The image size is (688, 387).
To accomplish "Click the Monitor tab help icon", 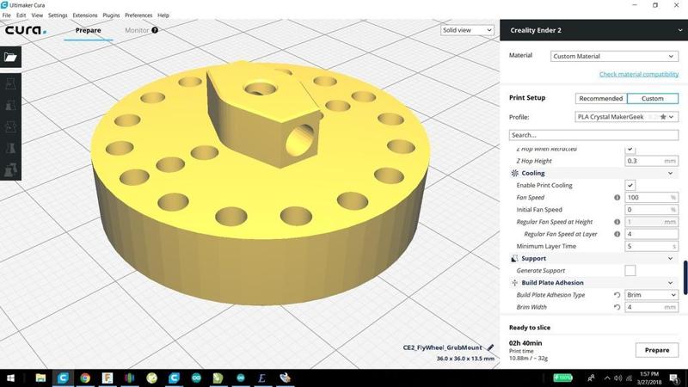I will (x=155, y=30).
